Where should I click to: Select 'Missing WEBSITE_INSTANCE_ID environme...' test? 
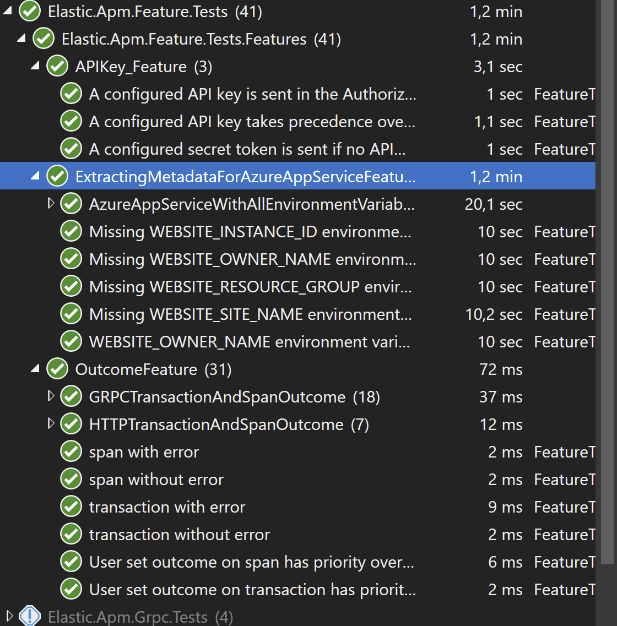click(250, 232)
